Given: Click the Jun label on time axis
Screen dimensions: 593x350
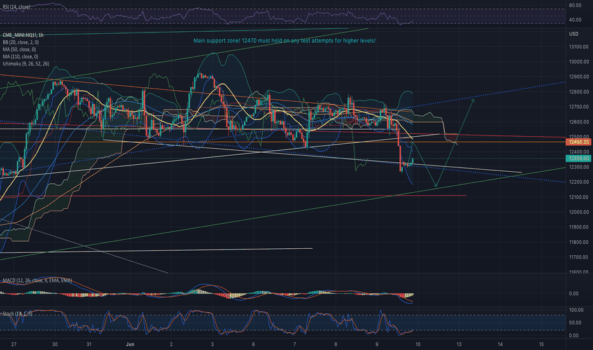Looking at the screenshot, I should pos(130,344).
